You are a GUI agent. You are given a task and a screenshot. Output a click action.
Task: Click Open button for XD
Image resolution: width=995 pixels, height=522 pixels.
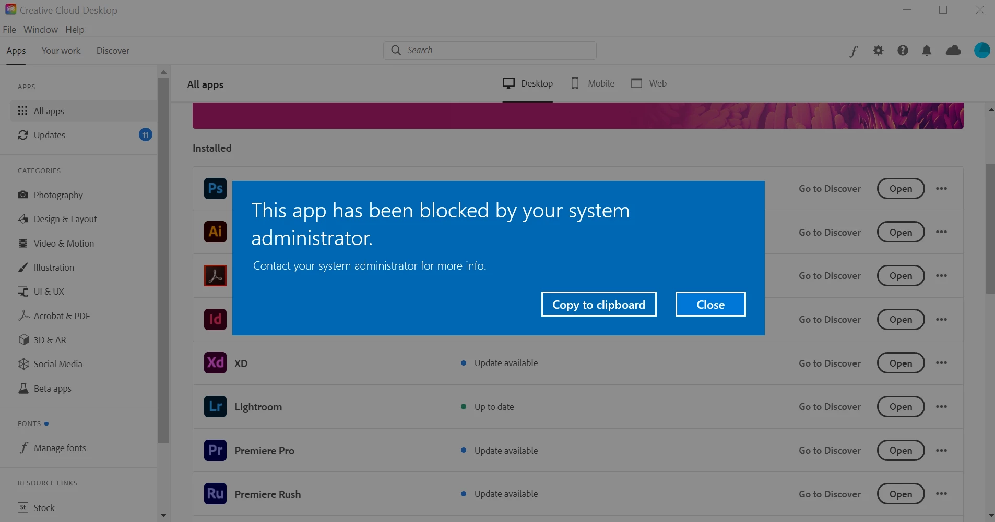901,363
